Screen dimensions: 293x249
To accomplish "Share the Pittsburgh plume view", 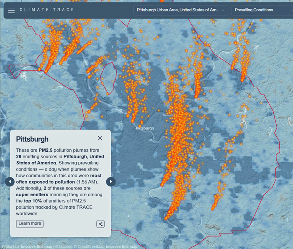I will [x=100, y=224].
